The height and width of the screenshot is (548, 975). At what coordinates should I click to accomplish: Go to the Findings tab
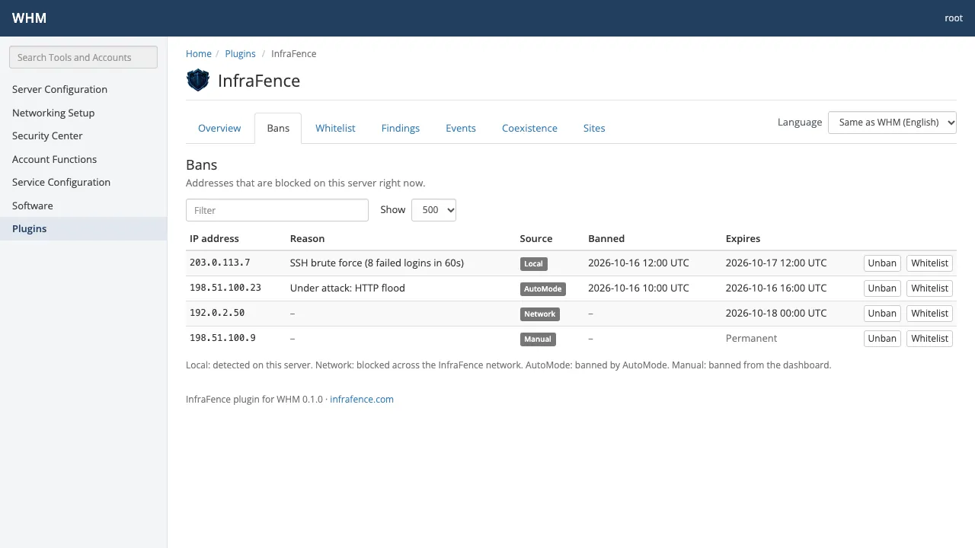click(401, 128)
